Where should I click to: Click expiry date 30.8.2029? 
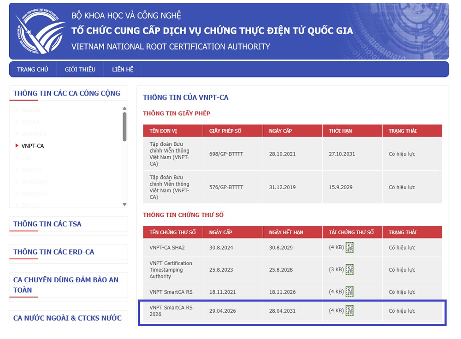tap(281, 248)
